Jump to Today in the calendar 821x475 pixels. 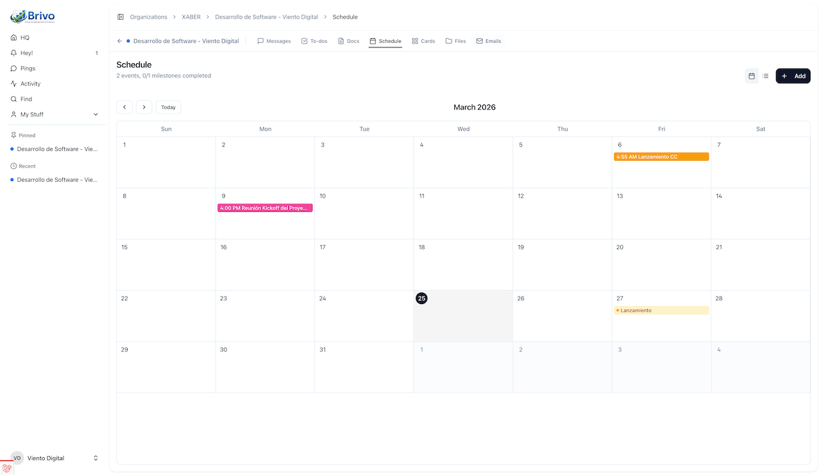(168, 108)
